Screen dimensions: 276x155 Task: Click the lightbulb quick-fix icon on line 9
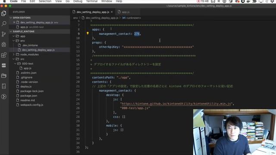88,33
